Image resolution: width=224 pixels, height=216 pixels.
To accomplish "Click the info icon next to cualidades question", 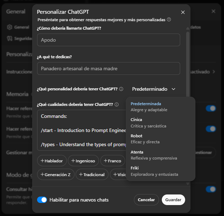I will tap(117, 104).
